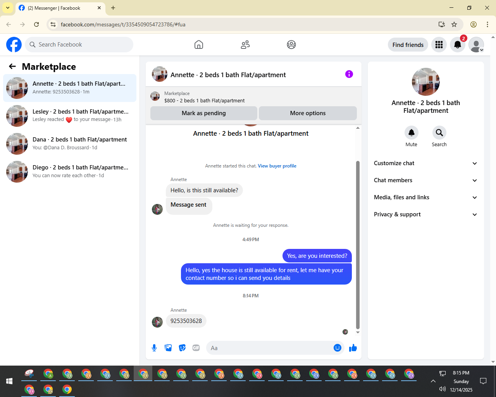Click the 'Yes, are you interested?' message

pos(317,256)
